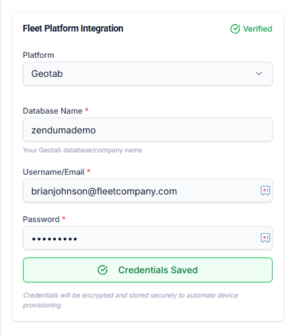Click the Verified status text
The height and width of the screenshot is (335, 293).
258,29
